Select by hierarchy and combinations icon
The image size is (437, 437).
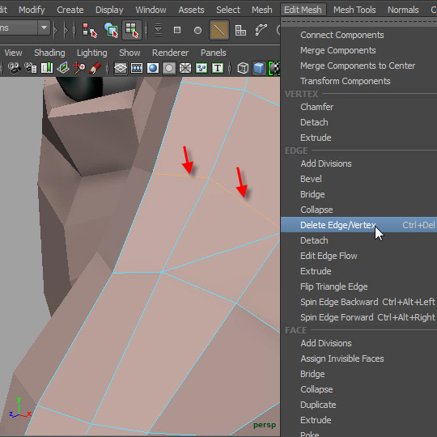[90, 30]
